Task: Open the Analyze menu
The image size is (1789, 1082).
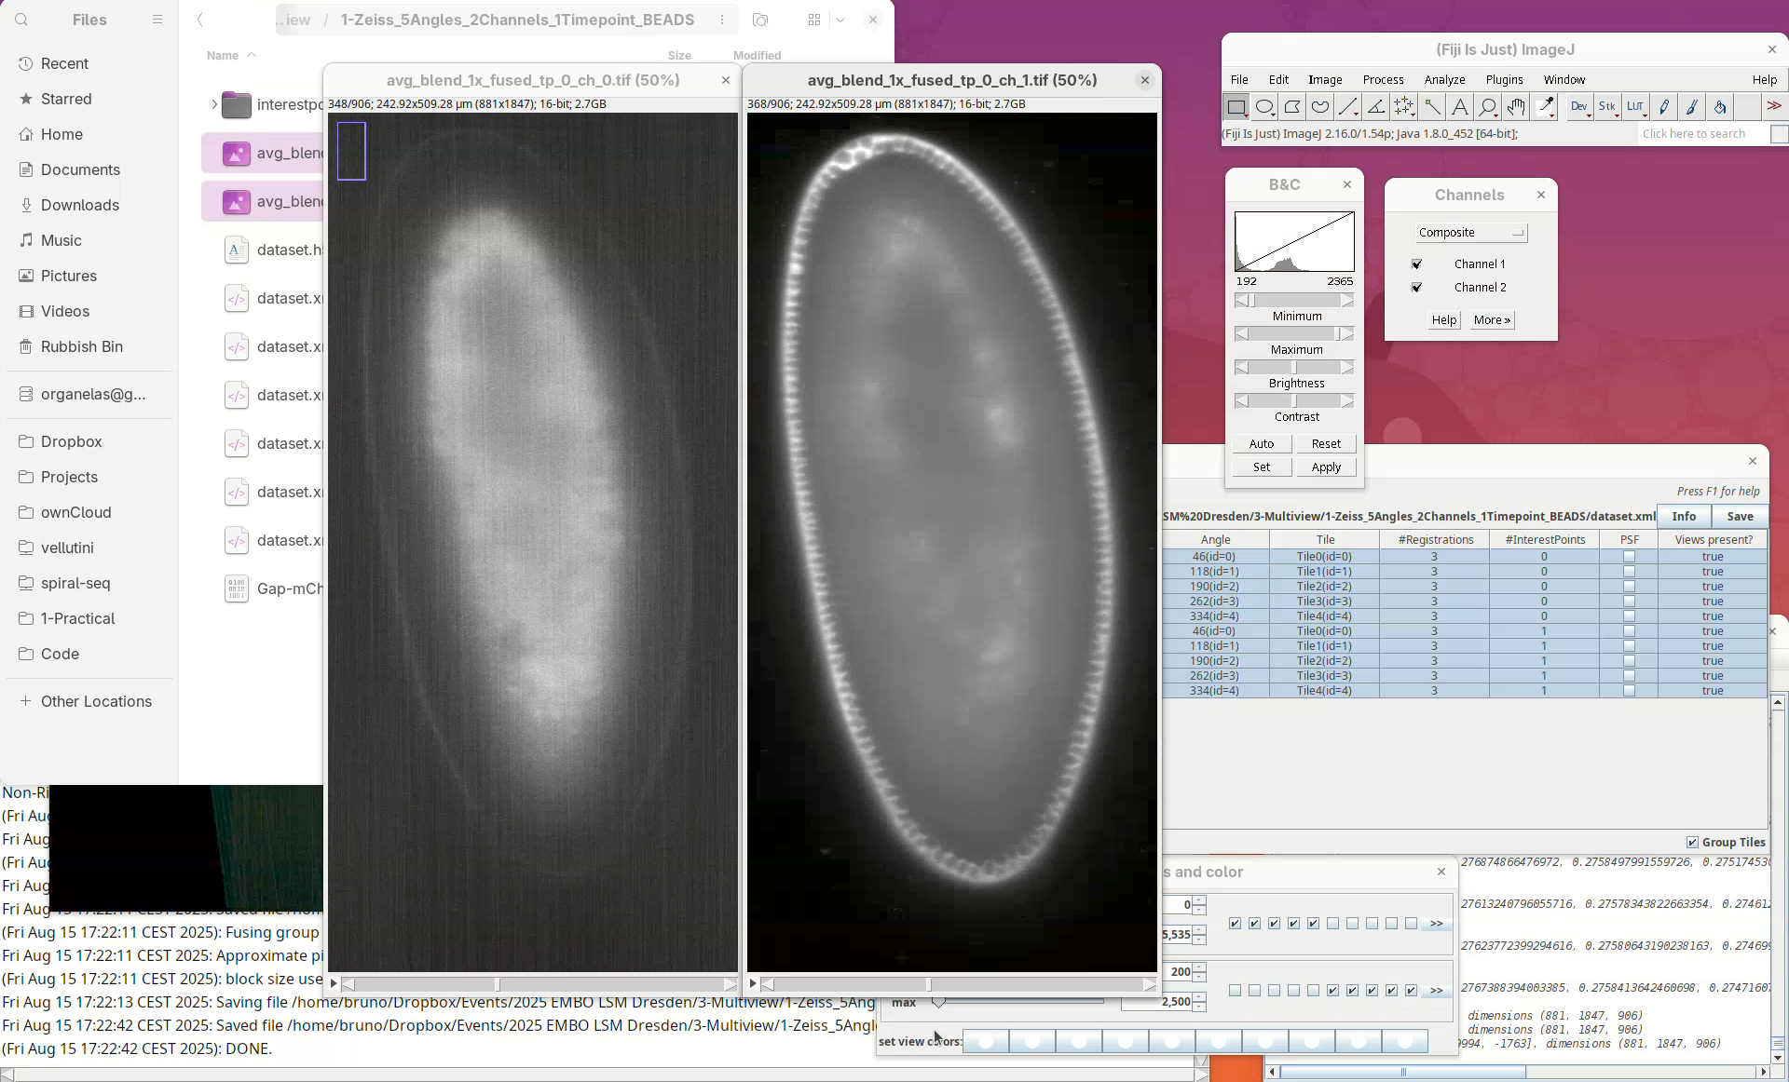Action: click(x=1444, y=80)
